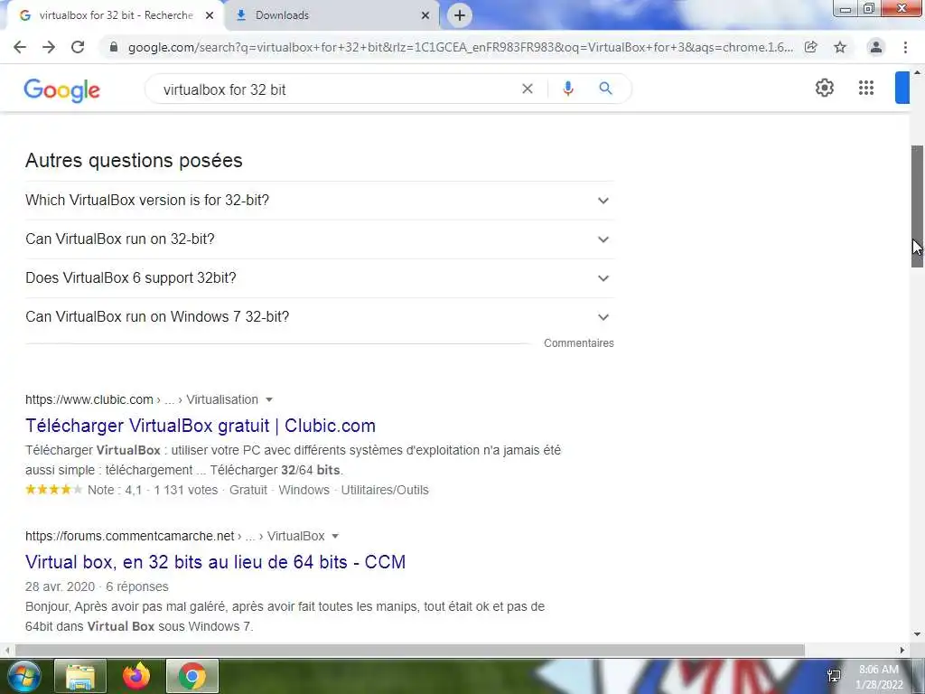Viewport: 925px width, 694px height.
Task: Click the vertical scrollbar up arrow
Action: 918,72
